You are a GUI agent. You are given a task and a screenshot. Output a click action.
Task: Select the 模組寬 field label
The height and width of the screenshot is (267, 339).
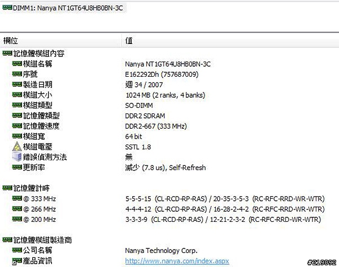click(x=34, y=136)
